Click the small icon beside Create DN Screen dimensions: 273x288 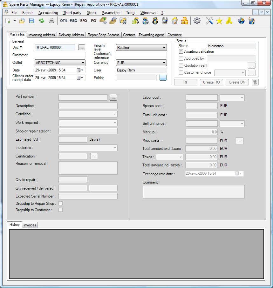coord(255,82)
